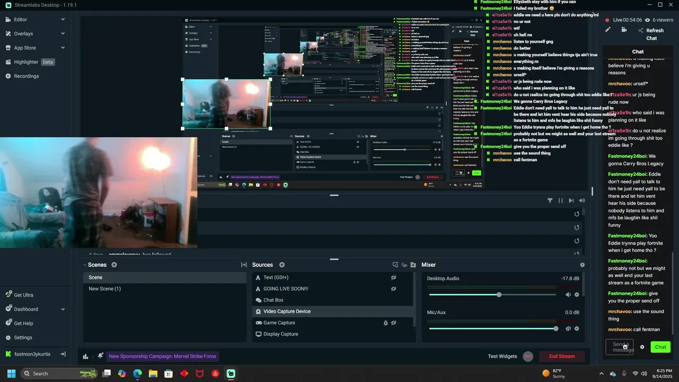Toggle the REC recording button

point(528,356)
